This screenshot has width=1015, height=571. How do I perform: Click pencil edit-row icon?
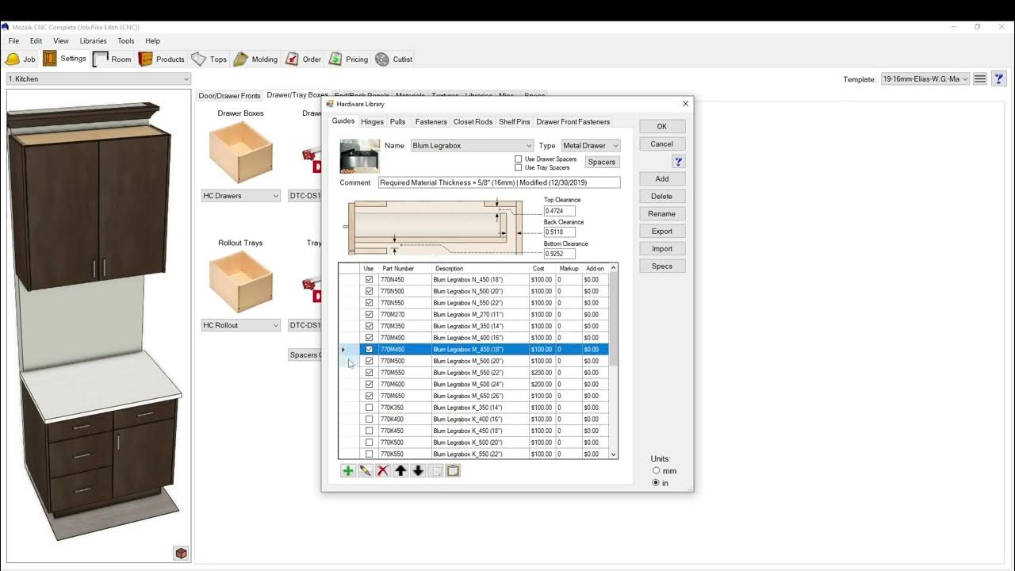coord(366,470)
